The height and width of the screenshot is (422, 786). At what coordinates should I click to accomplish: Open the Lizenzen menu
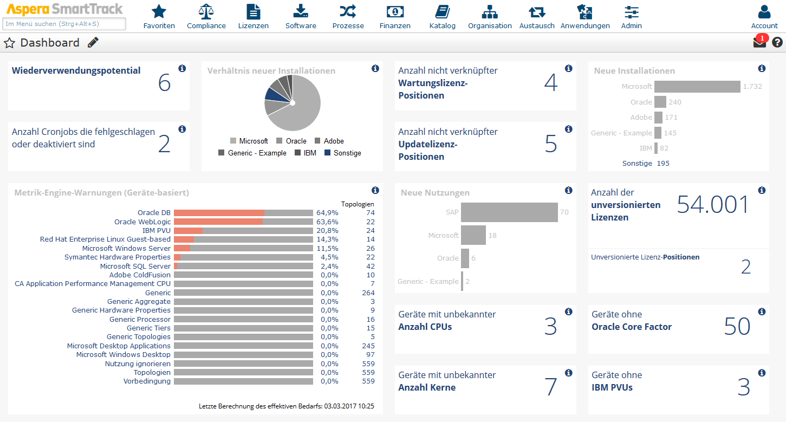(x=253, y=17)
